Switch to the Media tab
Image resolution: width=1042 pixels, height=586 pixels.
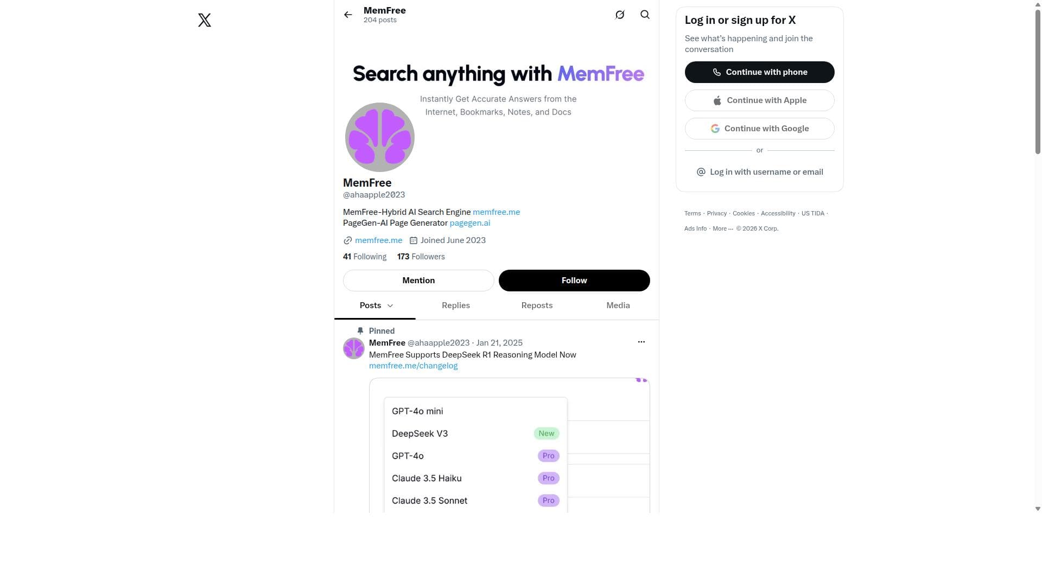618,305
